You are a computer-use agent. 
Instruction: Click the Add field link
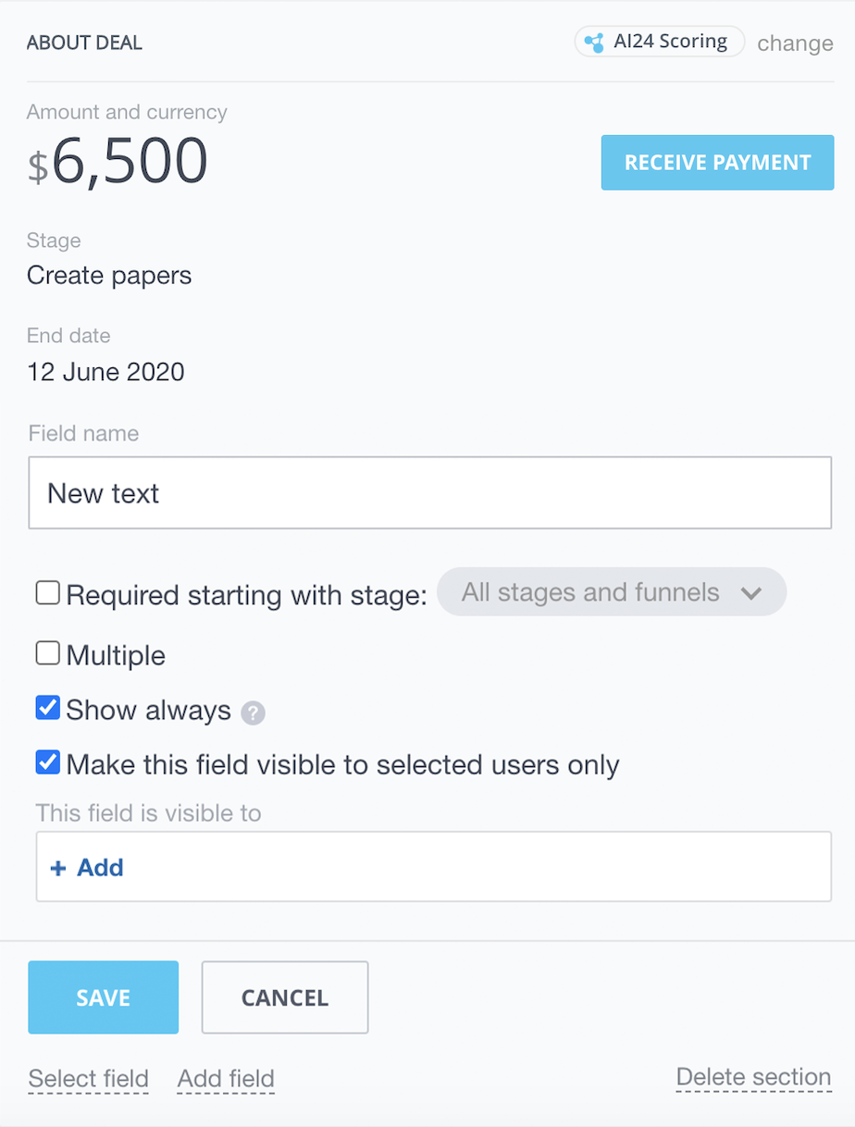[226, 1079]
